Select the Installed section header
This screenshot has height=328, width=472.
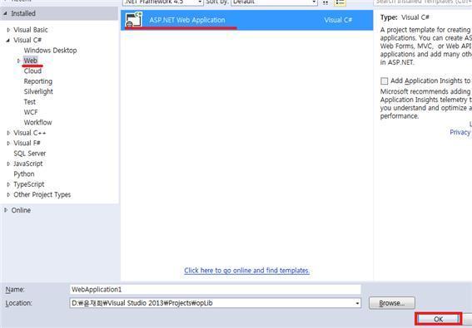point(59,13)
